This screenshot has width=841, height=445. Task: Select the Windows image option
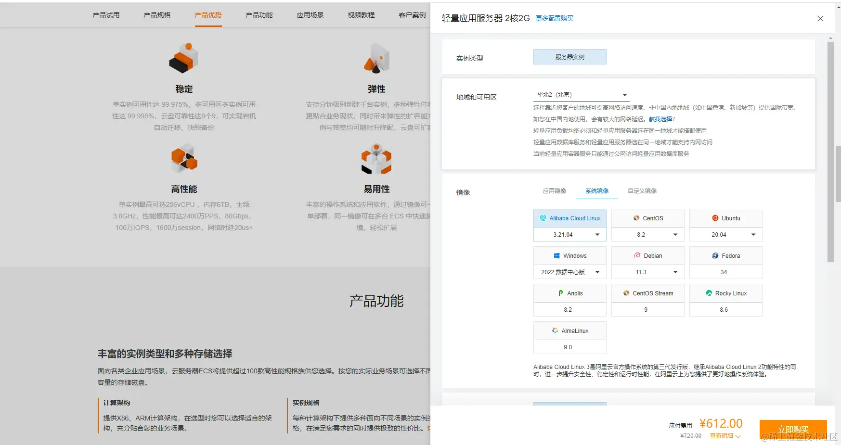pyautogui.click(x=570, y=255)
